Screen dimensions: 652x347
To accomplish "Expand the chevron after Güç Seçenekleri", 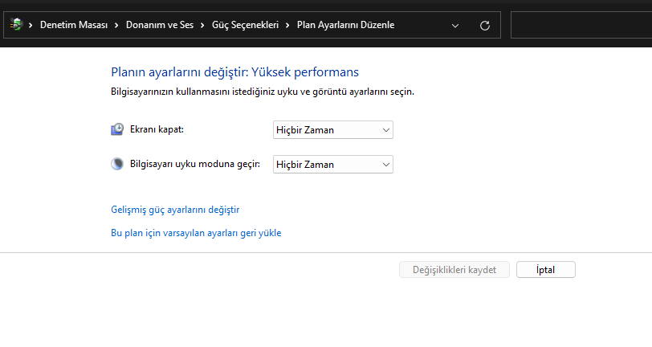I will pos(288,25).
